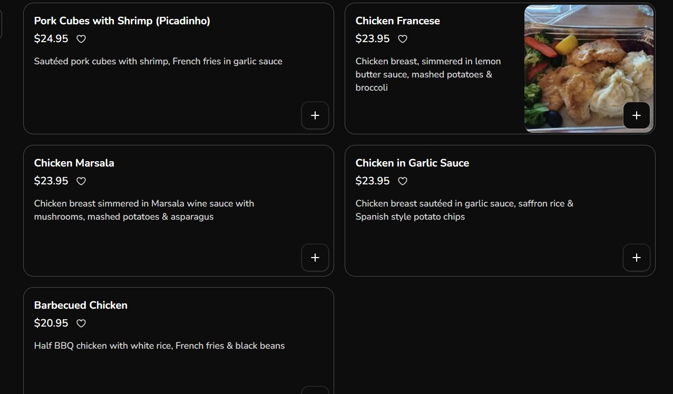The width and height of the screenshot is (673, 394).
Task: Add Chicken Francese using plus icon
Action: (637, 115)
